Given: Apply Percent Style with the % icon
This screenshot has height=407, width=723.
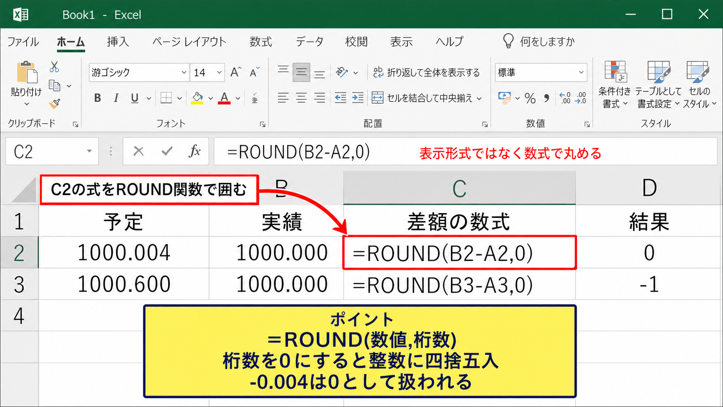Looking at the screenshot, I should pyautogui.click(x=530, y=98).
